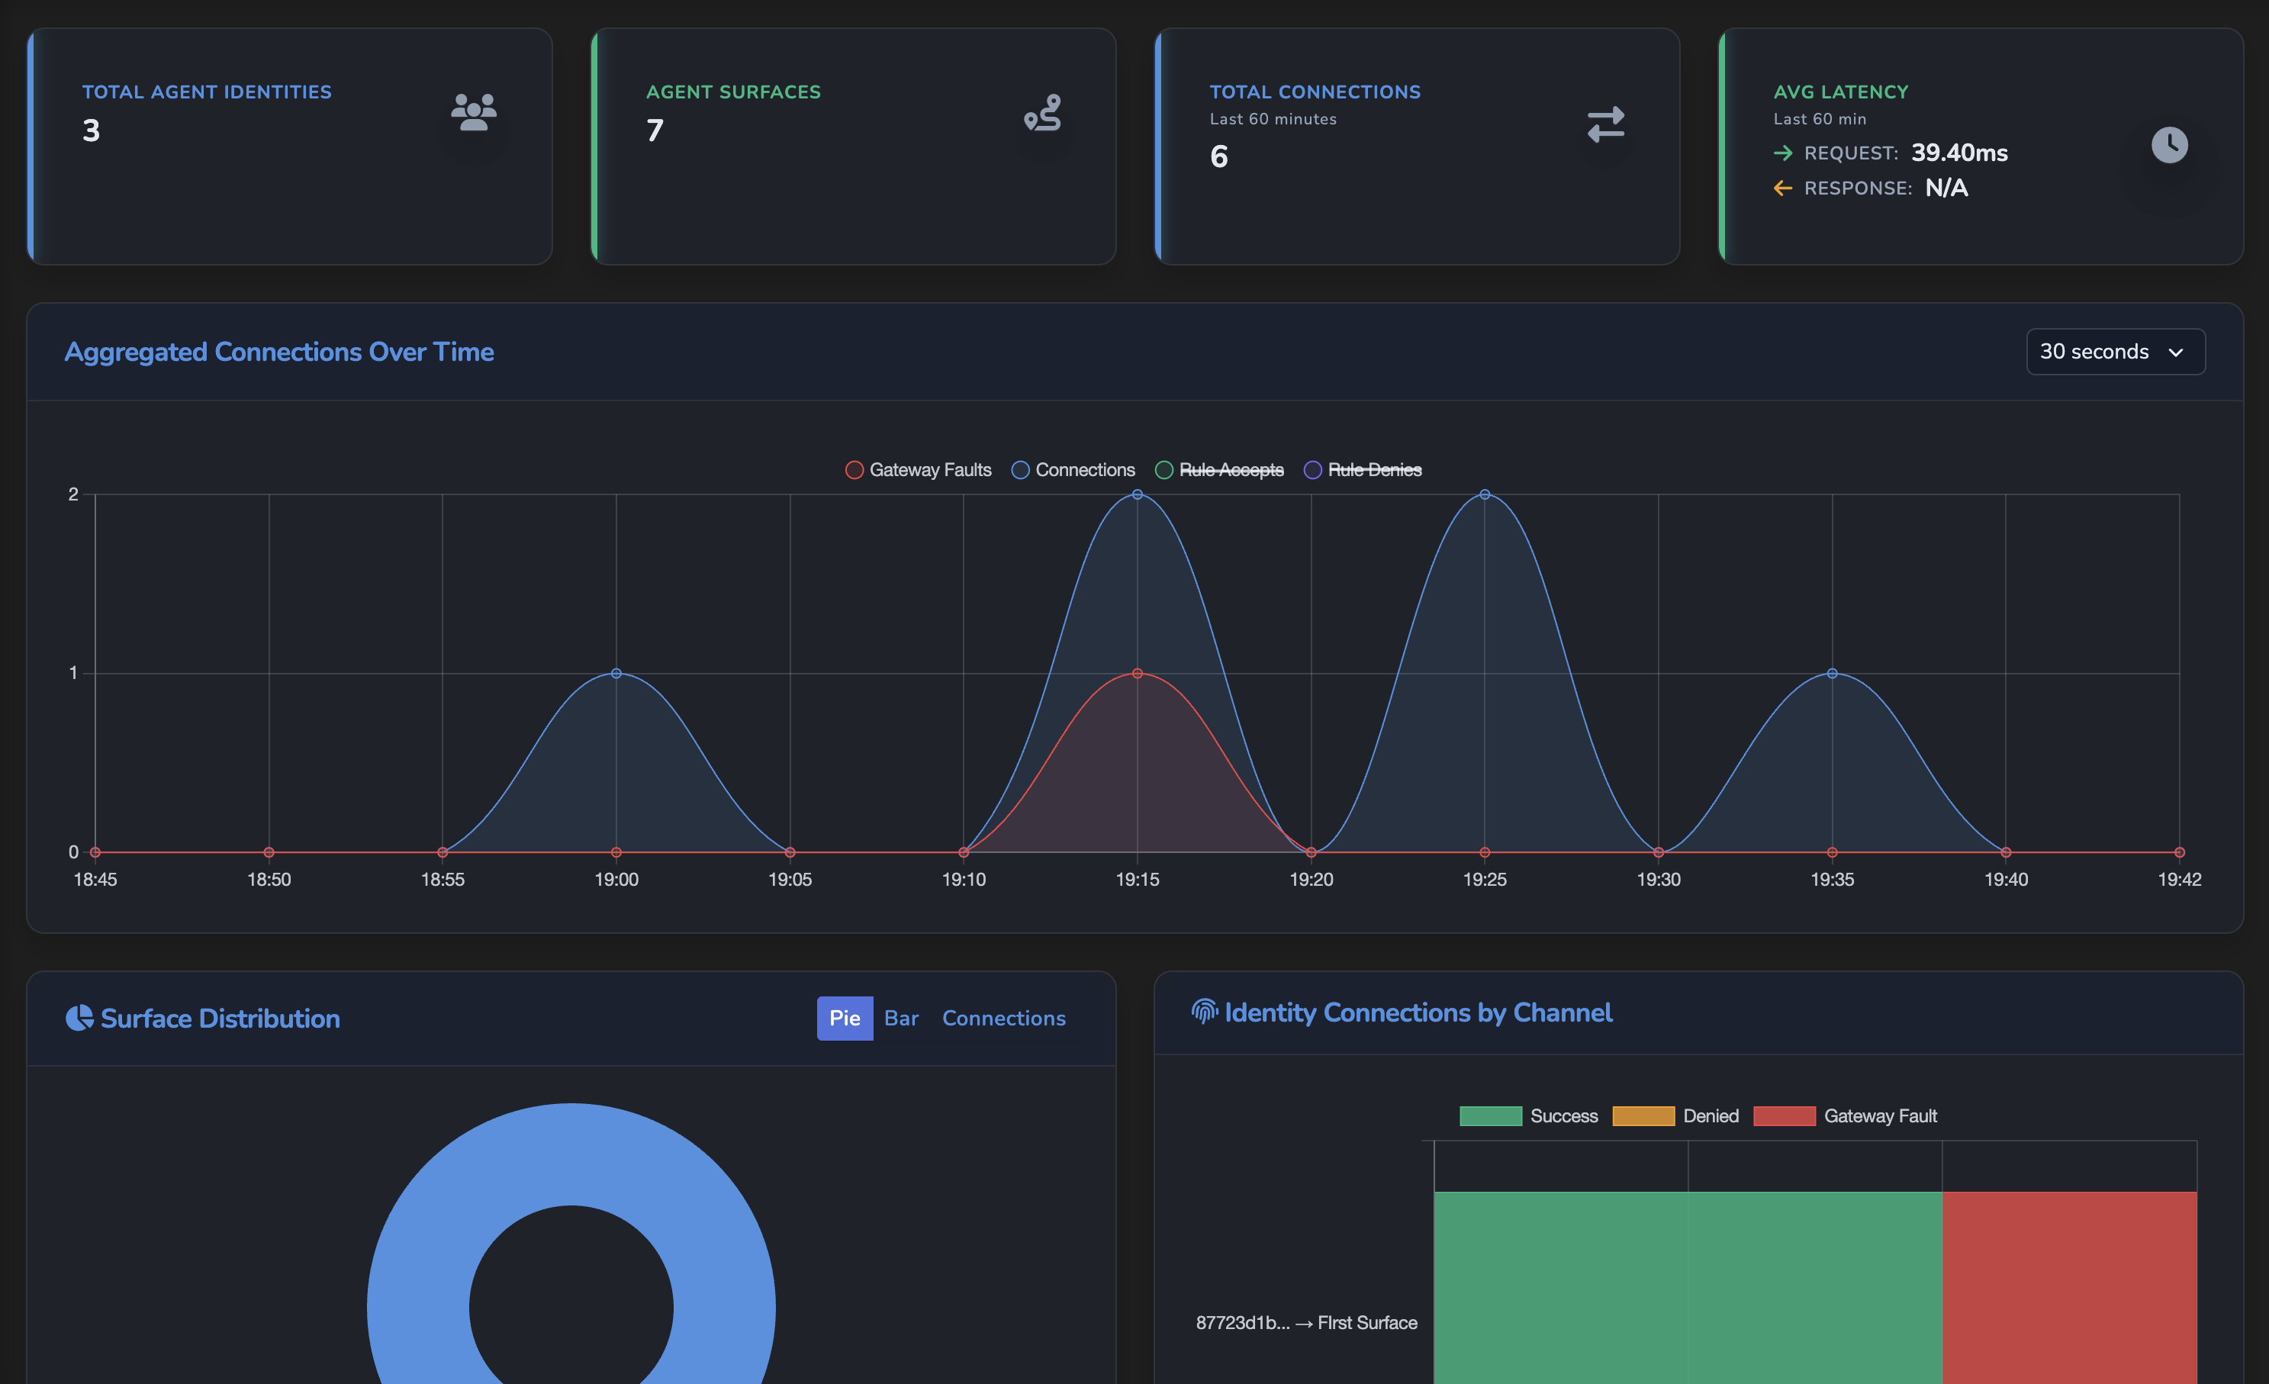Click the green Success bar segment
Viewport: 2269px width, 1384px height.
click(x=1688, y=1287)
